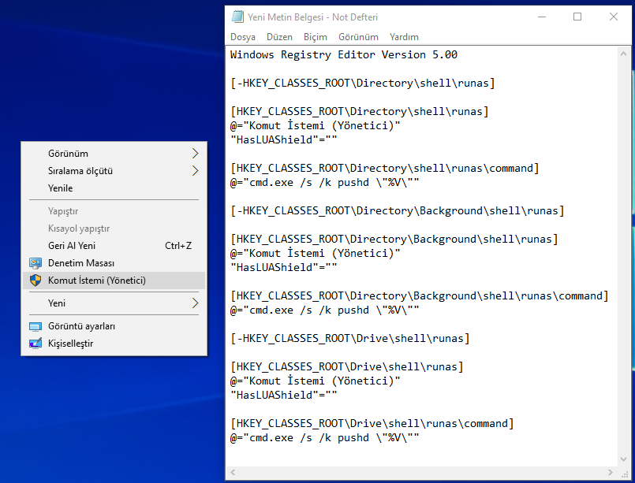Click the line [HKEY_CLASSES_ROOT\Directory\Background\shell\runas\command]
635x483 pixels.
pos(420,295)
